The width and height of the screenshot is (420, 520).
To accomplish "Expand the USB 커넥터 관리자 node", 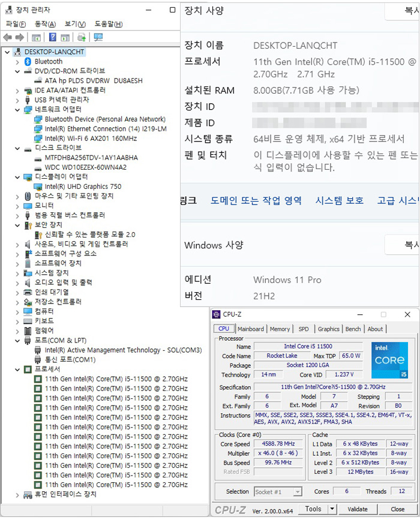I will (x=17, y=101).
